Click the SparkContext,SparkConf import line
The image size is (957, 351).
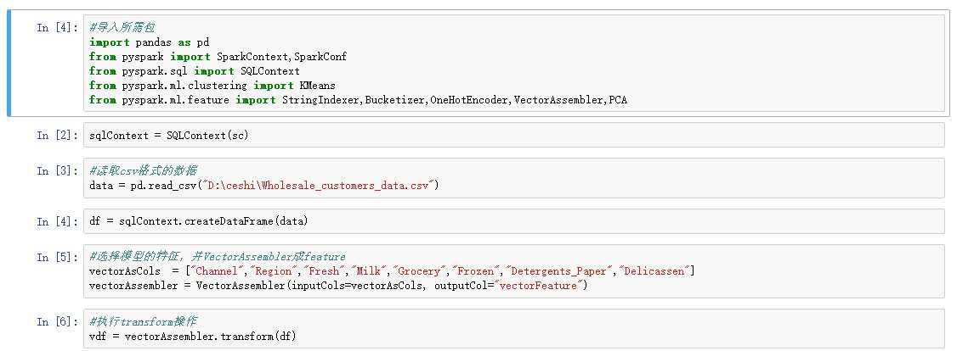pos(218,57)
